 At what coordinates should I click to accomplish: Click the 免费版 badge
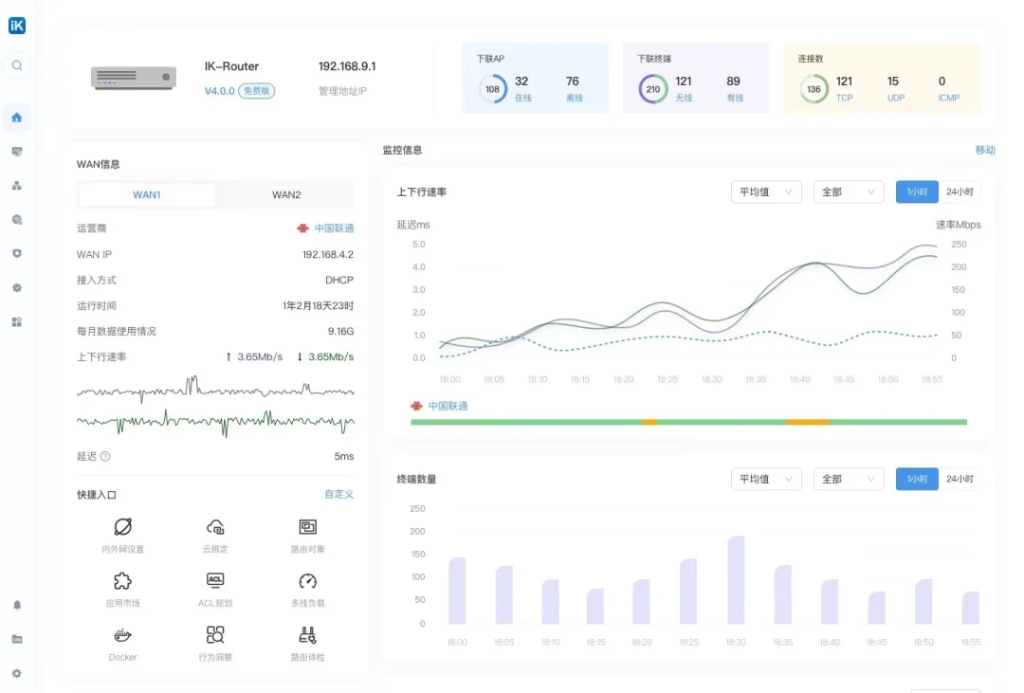[257, 91]
